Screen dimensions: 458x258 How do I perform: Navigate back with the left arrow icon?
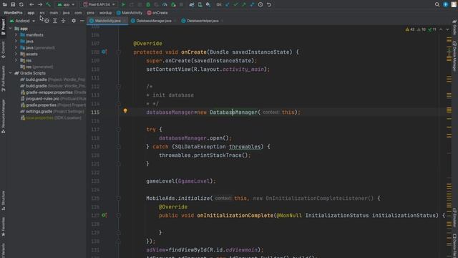[31, 5]
